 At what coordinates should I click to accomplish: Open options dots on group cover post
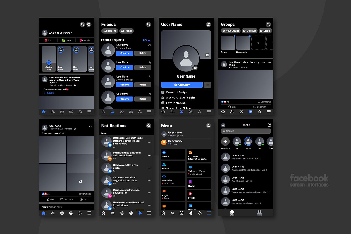tap(269, 63)
